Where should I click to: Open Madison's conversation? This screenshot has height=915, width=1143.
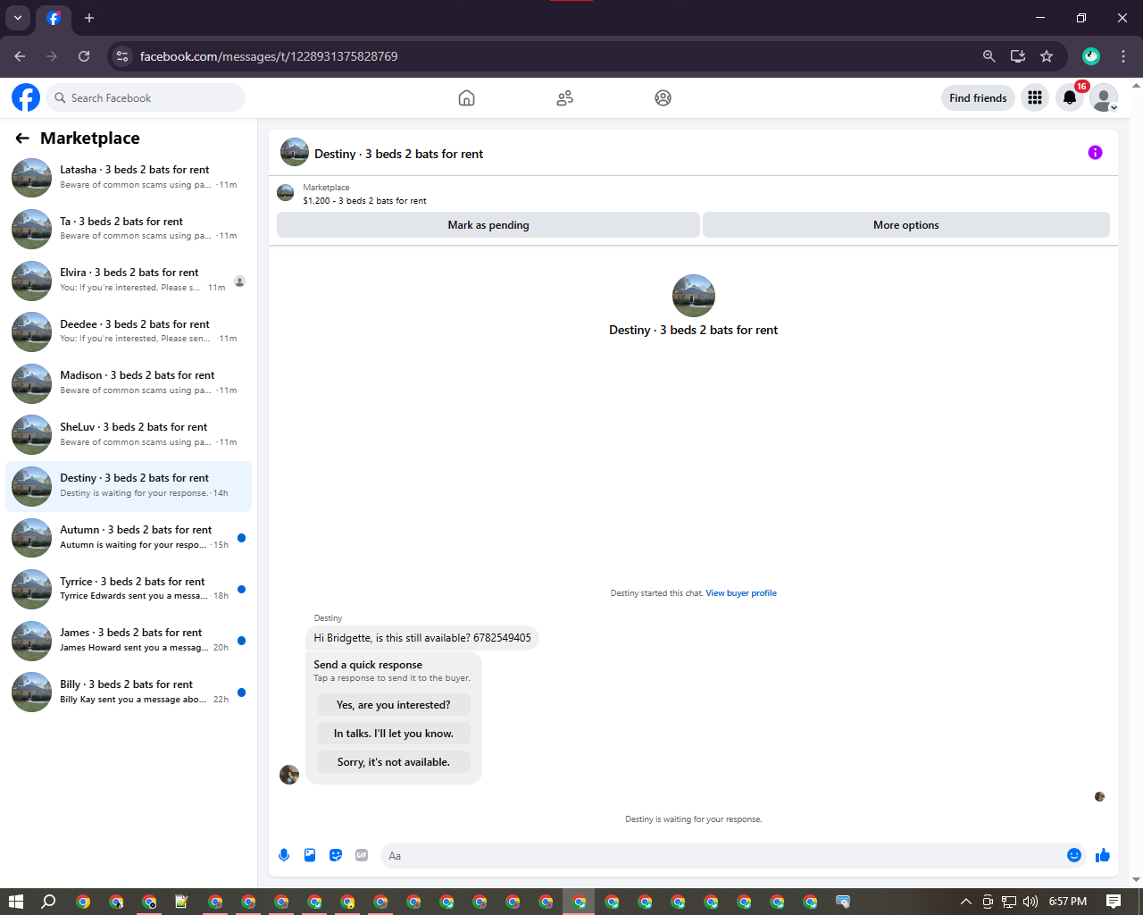tap(129, 383)
